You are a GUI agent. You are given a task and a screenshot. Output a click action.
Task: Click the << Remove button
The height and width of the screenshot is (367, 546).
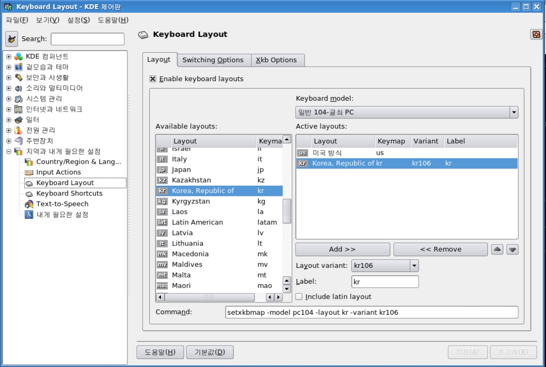[440, 249]
